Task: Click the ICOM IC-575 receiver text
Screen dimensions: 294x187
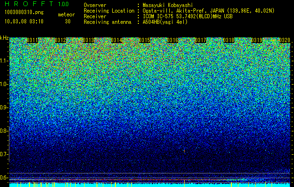Action: point(187,16)
